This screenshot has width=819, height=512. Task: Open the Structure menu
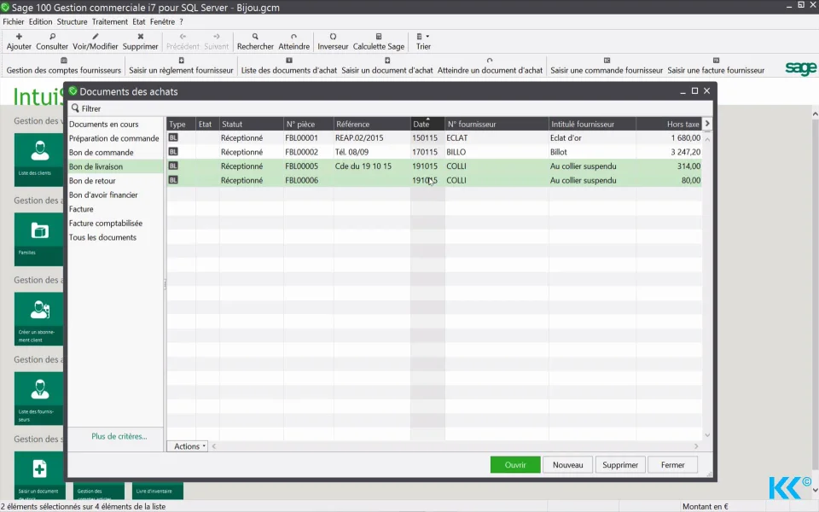(x=72, y=22)
